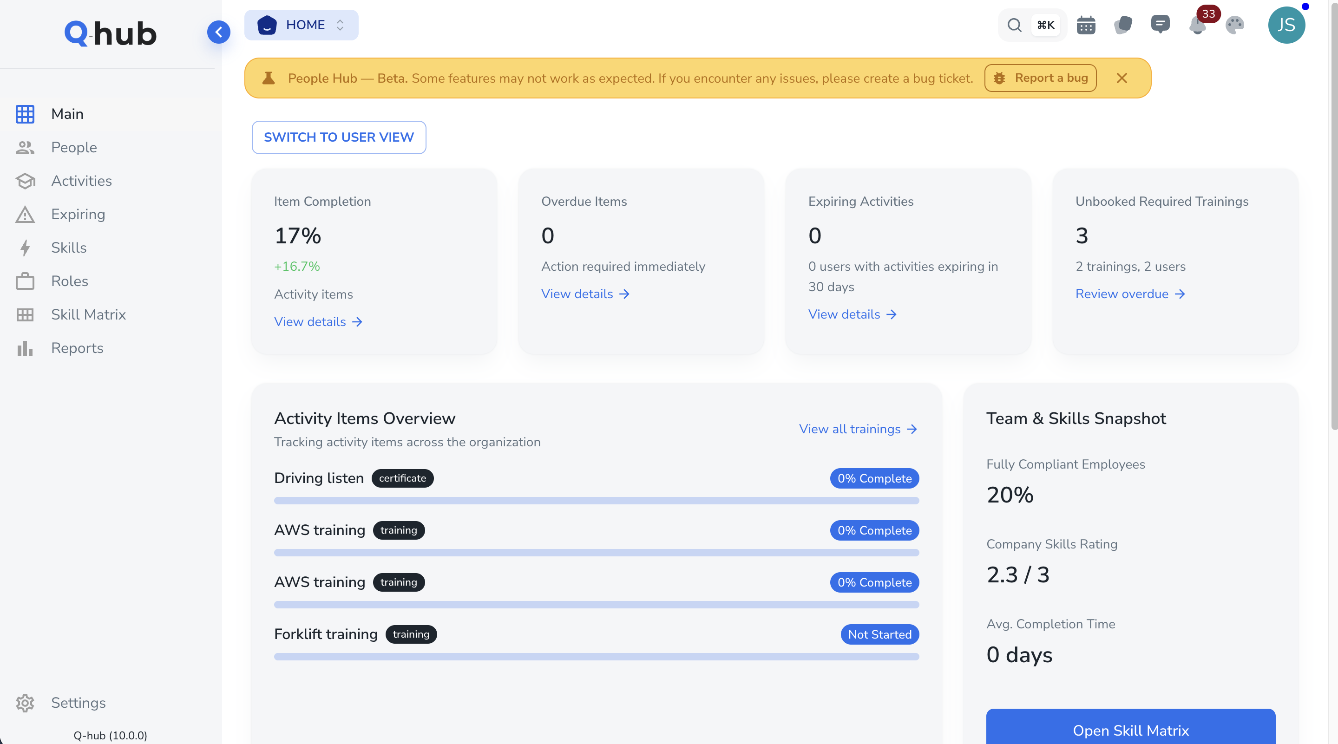Open the Skill Matrix sidebar item

click(88, 314)
